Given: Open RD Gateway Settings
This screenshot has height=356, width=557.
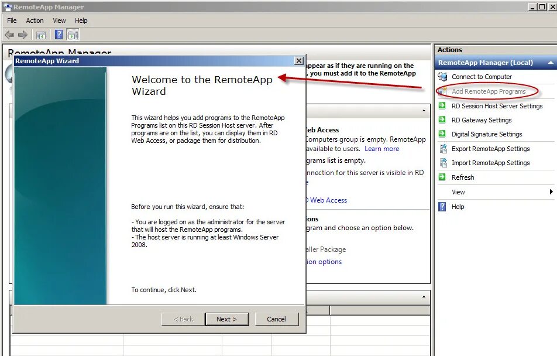Looking at the screenshot, I should click(482, 120).
